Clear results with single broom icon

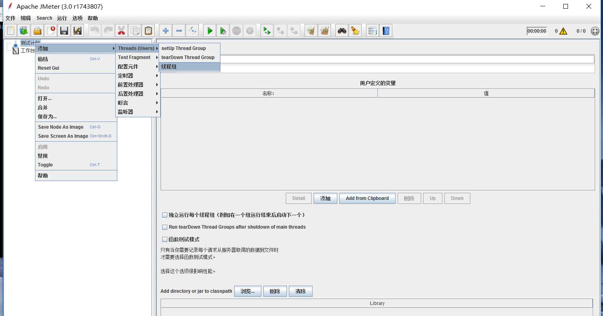pos(311,31)
